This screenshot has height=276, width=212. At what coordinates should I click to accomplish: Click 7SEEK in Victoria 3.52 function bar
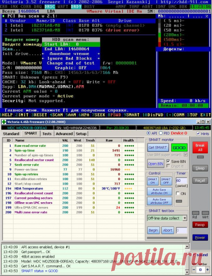99,115
